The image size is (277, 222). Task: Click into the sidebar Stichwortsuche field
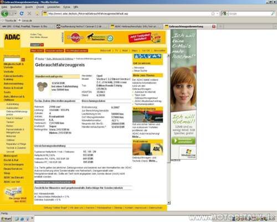click(12, 60)
